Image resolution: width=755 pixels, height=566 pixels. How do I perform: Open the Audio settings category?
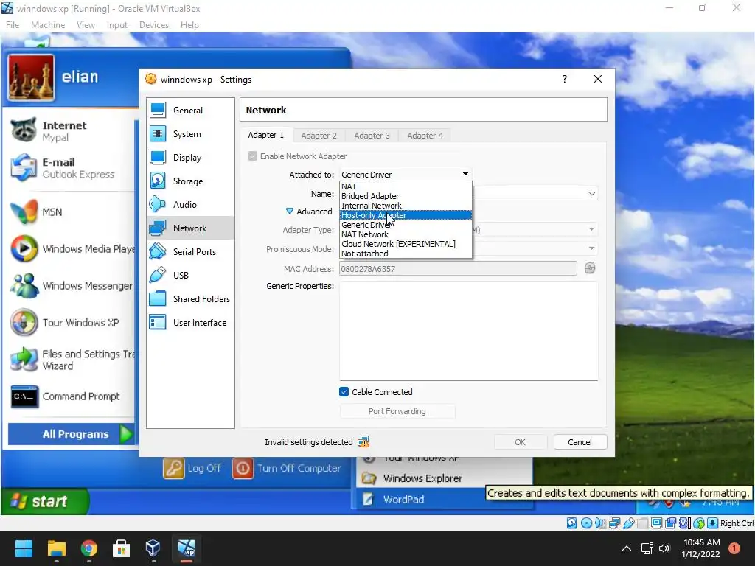click(x=190, y=205)
